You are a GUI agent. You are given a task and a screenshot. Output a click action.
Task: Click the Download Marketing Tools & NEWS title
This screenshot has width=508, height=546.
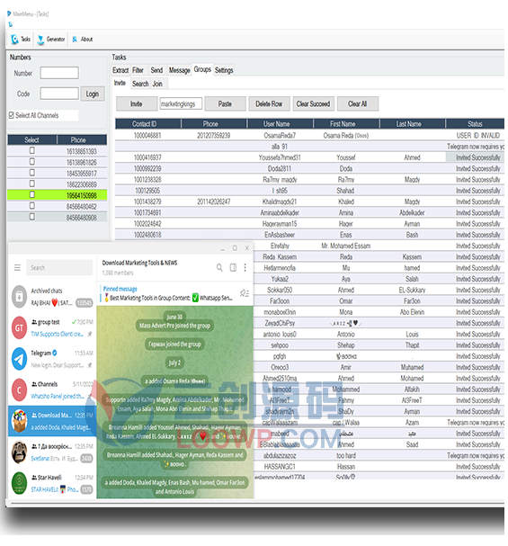tap(139, 263)
